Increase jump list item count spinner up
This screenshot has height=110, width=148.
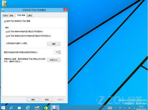[x=59, y=51]
